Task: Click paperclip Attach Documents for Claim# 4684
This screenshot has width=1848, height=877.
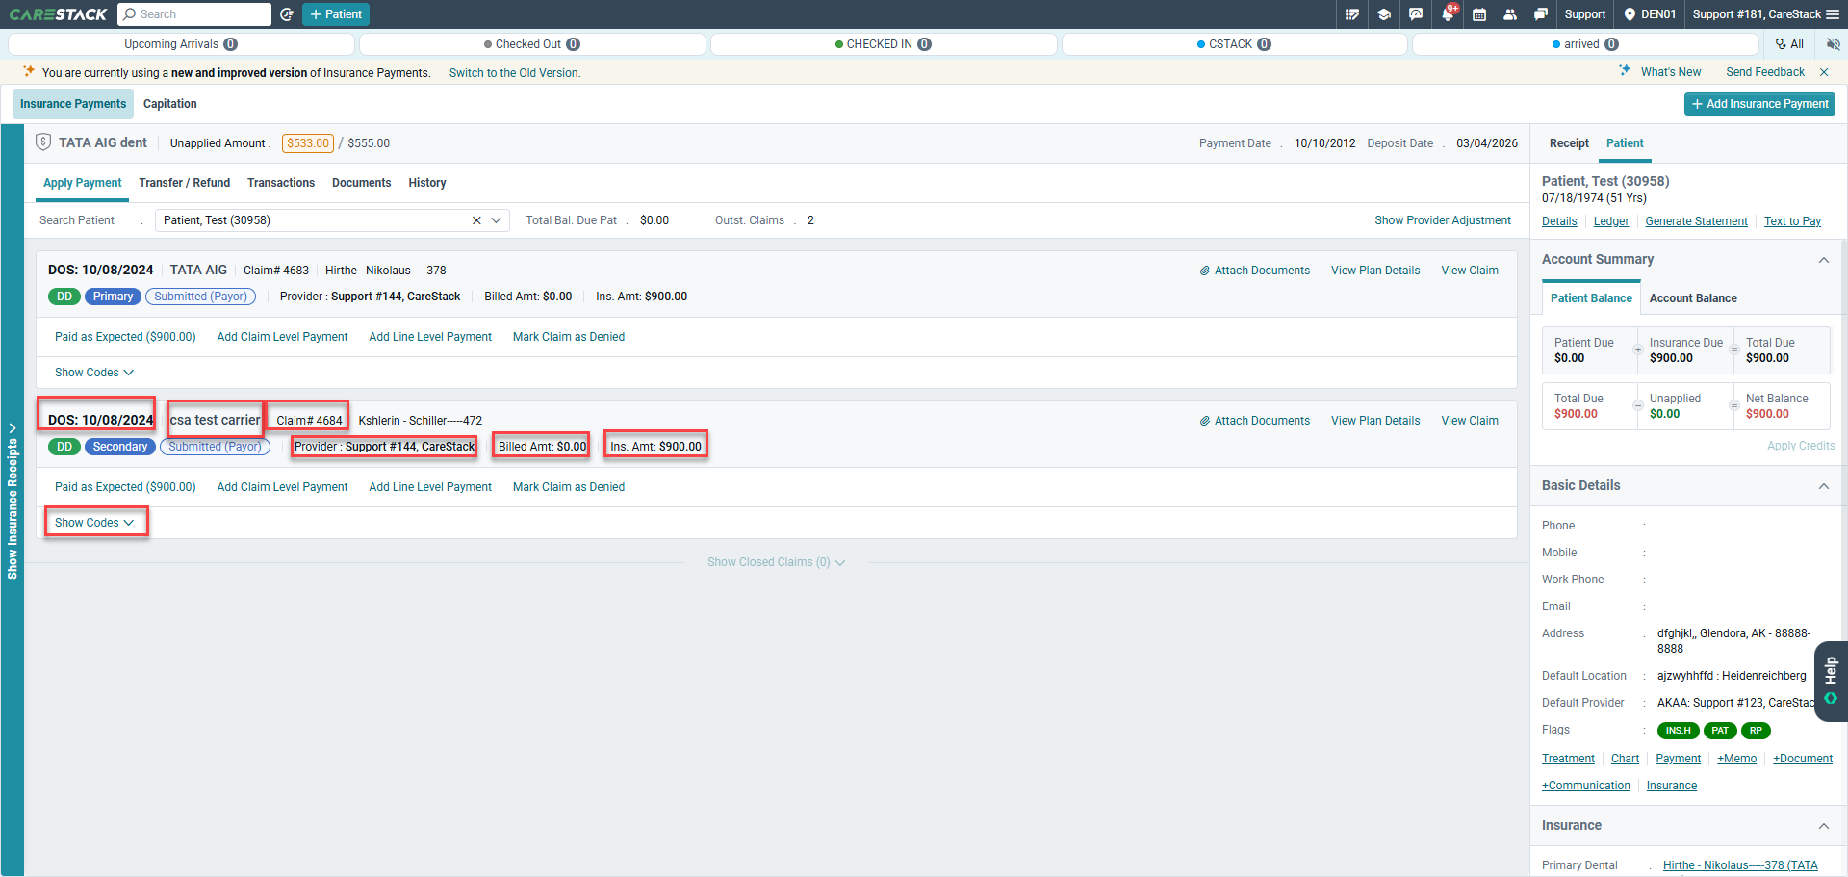Action: (x=1254, y=421)
